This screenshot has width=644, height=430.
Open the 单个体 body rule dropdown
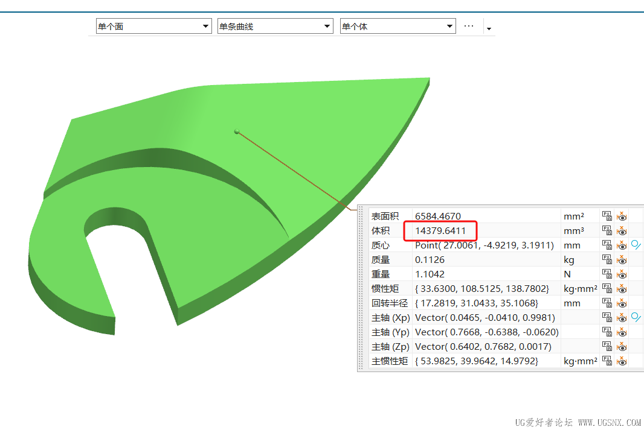tap(398, 27)
